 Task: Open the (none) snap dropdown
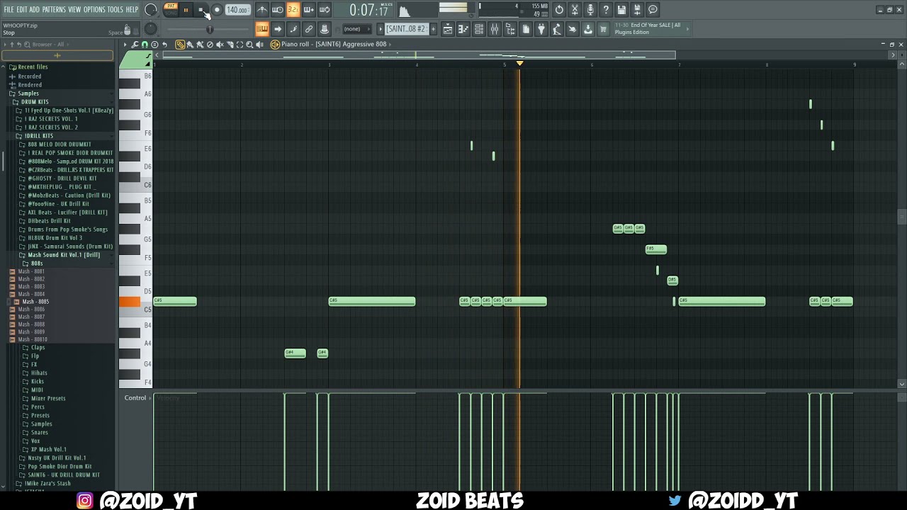(x=357, y=29)
